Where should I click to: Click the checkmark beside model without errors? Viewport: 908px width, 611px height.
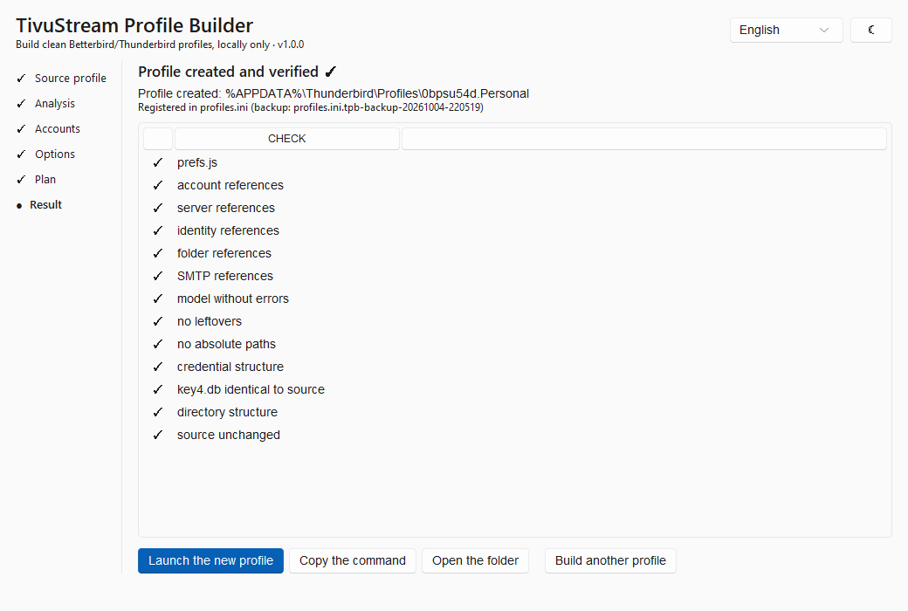[x=158, y=299]
